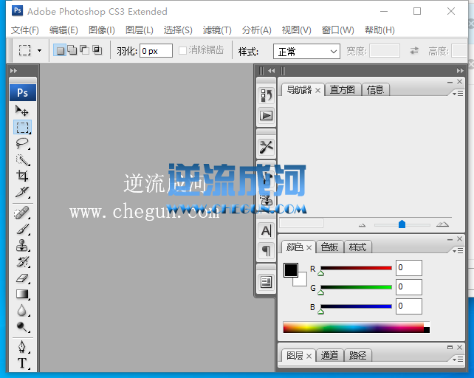Click the 羽化 feather input field
Image resolution: width=474 pixels, height=378 pixels.
click(156, 51)
